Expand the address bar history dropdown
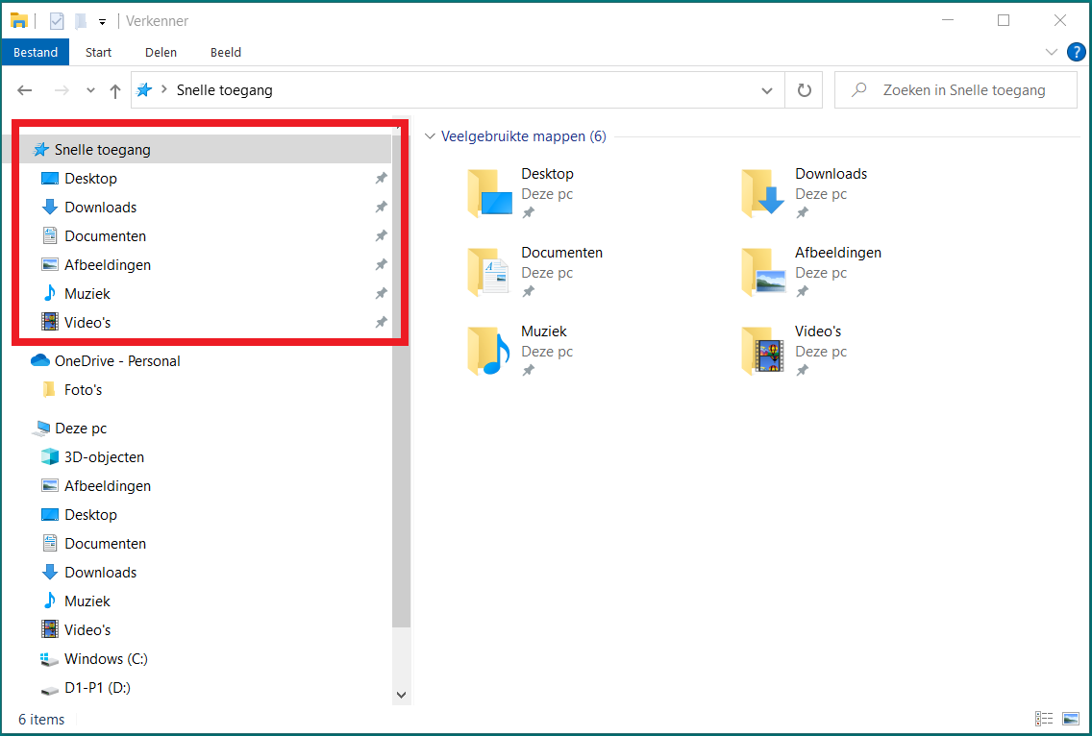Viewport: 1092px width, 736px height. [767, 90]
